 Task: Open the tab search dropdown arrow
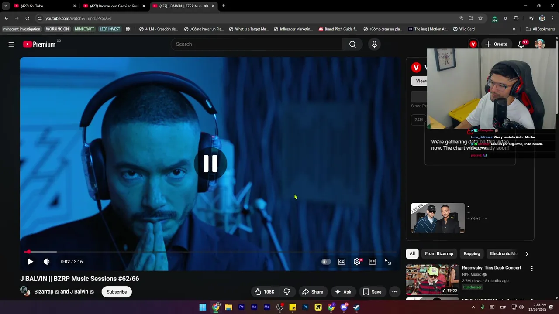5,6
